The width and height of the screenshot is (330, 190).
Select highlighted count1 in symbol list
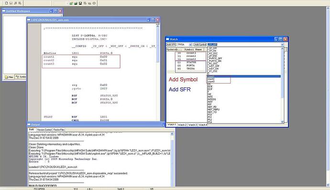(x=244, y=76)
